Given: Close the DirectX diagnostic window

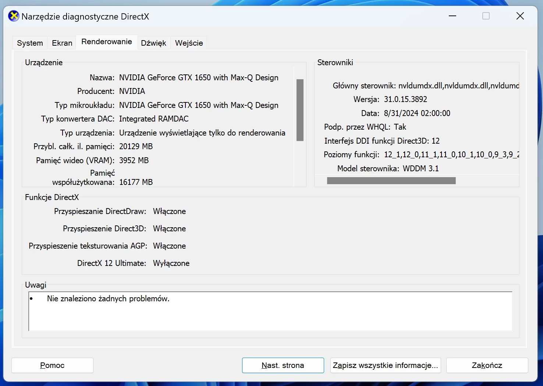Looking at the screenshot, I should click(x=520, y=16).
